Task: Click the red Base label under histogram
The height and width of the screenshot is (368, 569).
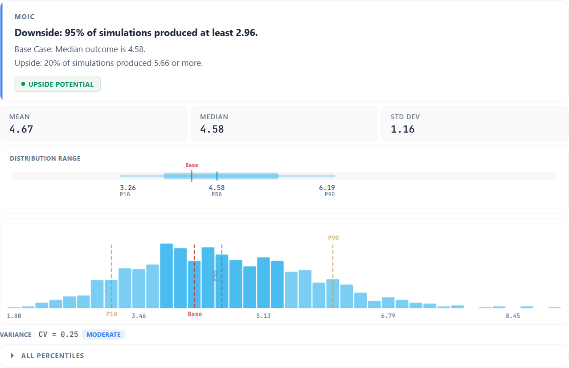Action: 195,314
